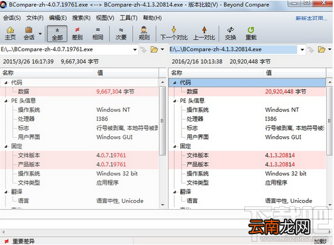Image resolution: width=334 pixels, height=245 pixels.
Task: Click 20,920,448 字节 value in right pane
Action: tap(285, 91)
